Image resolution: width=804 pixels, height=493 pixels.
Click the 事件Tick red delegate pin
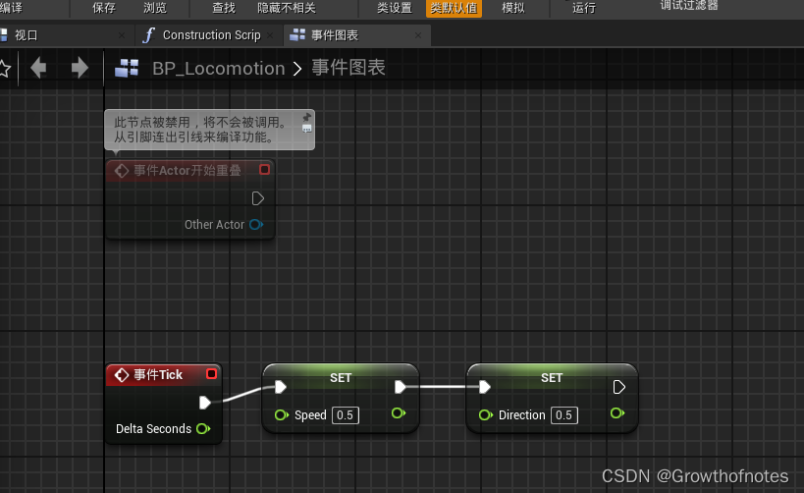(x=211, y=373)
